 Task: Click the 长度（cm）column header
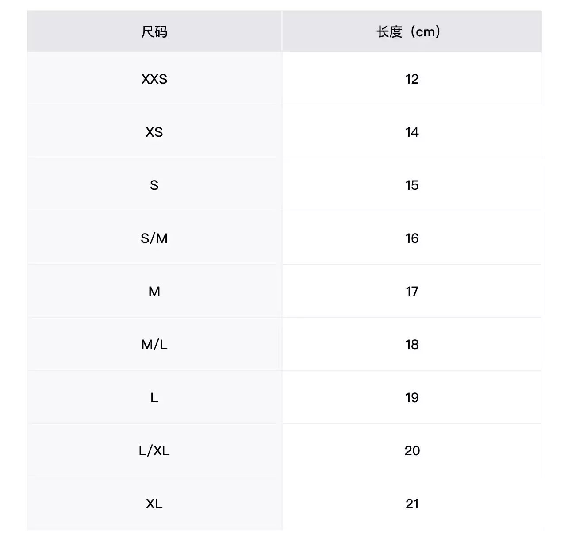[x=409, y=32]
